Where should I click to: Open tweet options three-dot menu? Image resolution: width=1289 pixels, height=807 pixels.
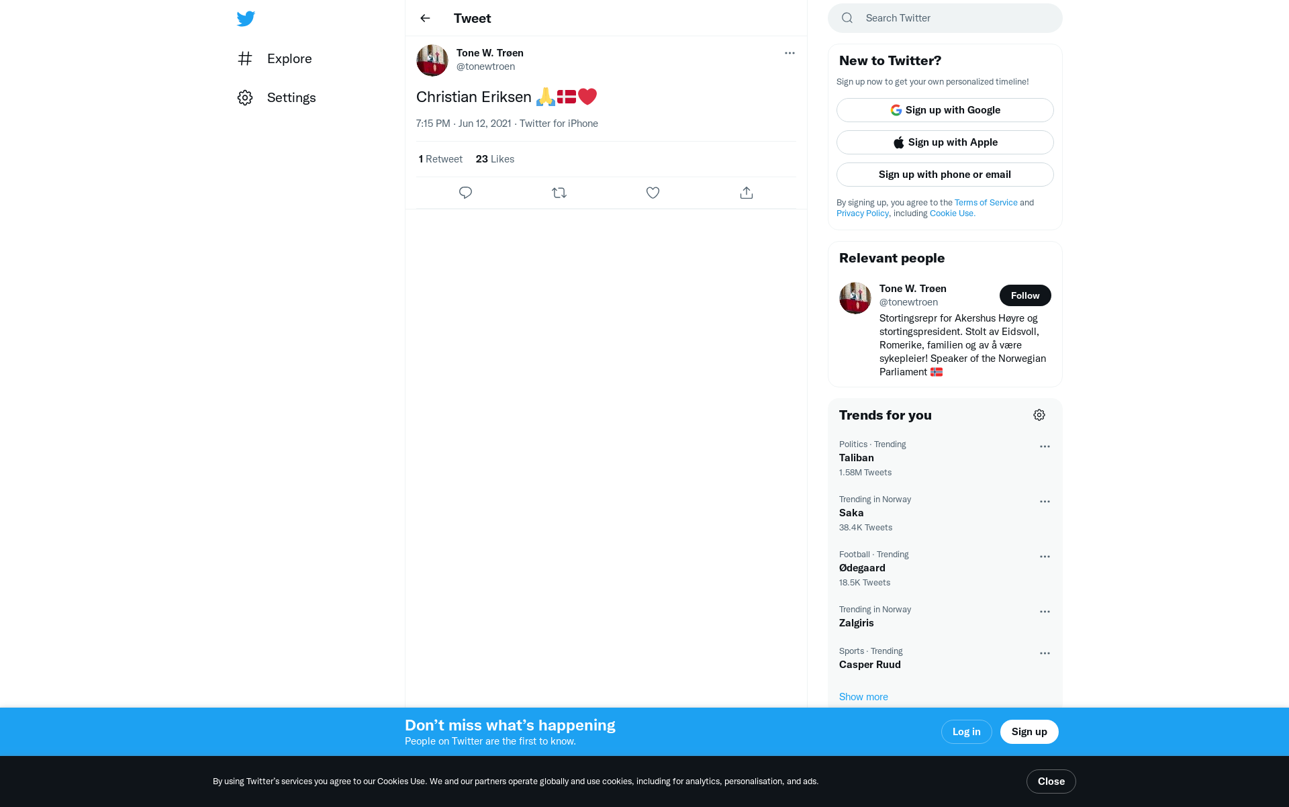tap(790, 53)
